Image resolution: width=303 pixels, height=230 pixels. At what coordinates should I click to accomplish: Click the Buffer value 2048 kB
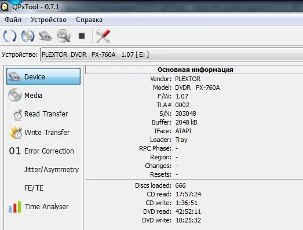pos(187,122)
